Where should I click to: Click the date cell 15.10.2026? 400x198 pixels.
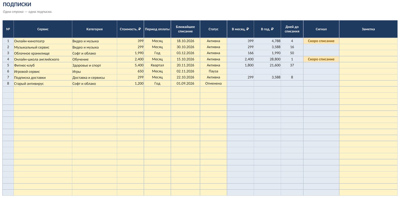[185, 59]
